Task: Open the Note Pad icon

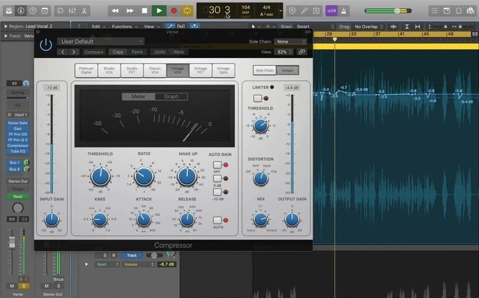Action: pos(447,11)
